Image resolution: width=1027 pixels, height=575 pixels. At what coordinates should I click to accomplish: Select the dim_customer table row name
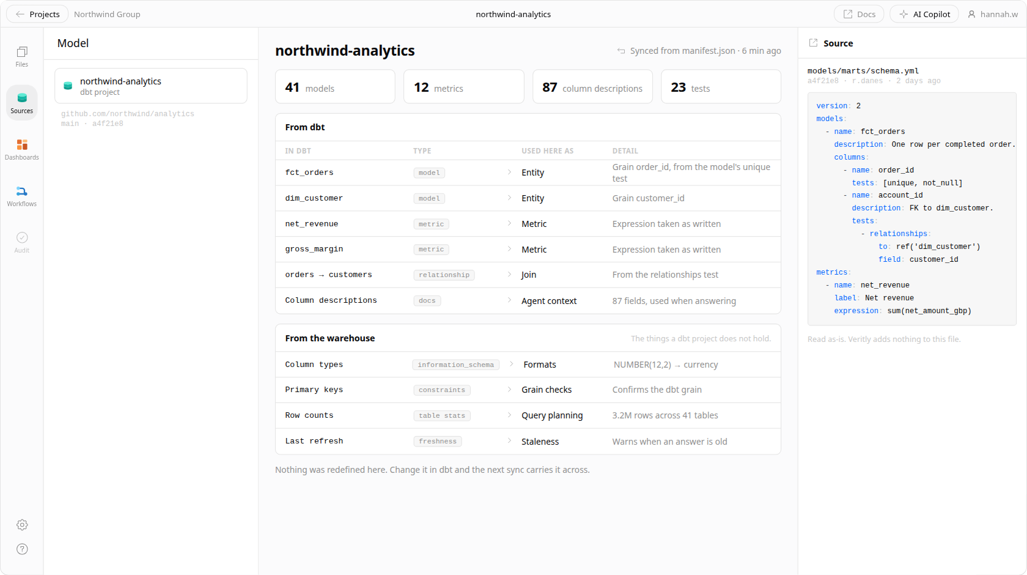[314, 198]
